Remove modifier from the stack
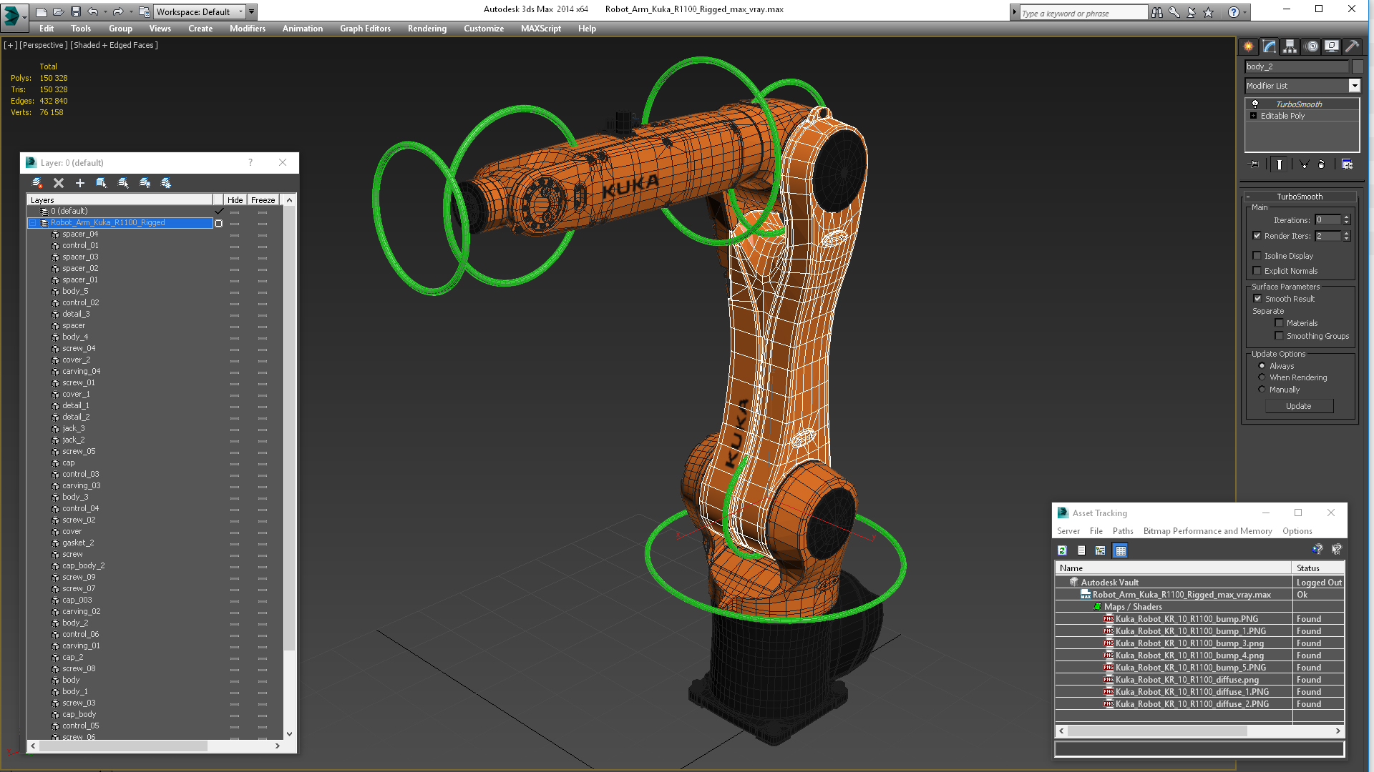This screenshot has width=1374, height=772. [x=1322, y=164]
